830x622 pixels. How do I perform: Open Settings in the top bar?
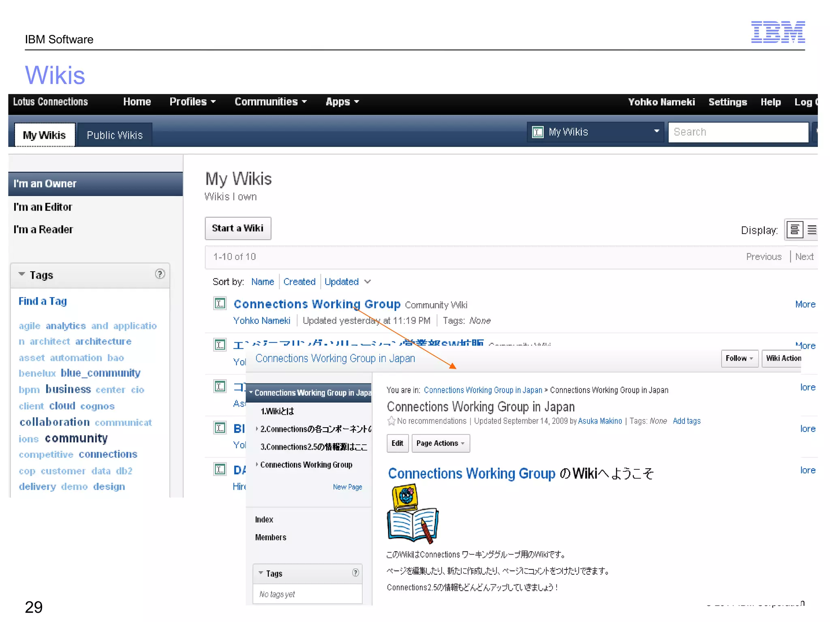727,102
